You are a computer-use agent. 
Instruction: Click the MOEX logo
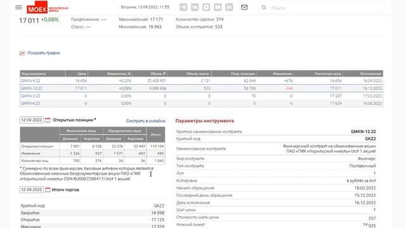tap(47, 8)
